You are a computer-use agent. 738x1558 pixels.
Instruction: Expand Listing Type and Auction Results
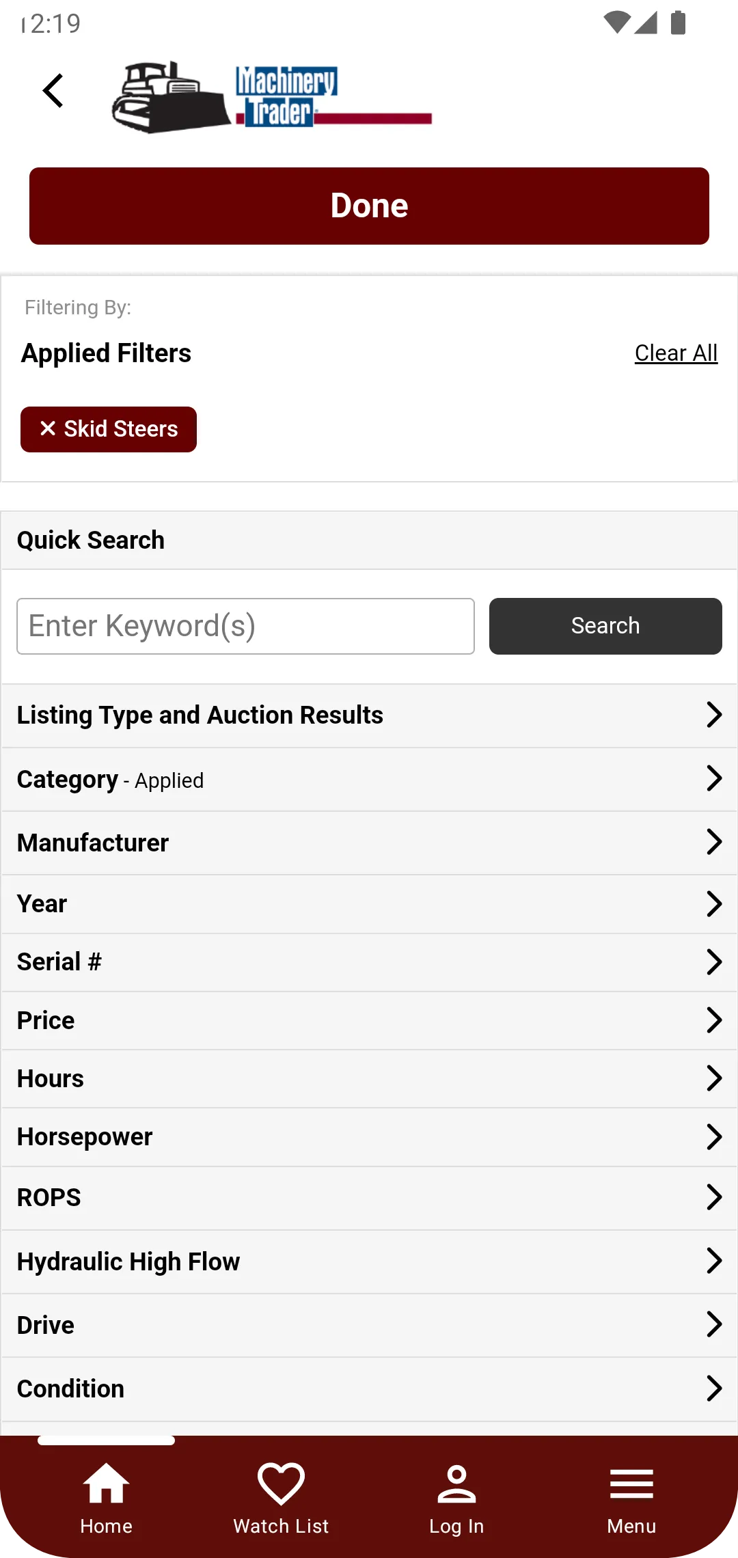tap(369, 715)
